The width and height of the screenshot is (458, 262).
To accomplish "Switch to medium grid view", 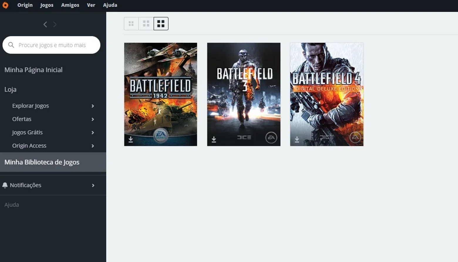I will coord(146,23).
